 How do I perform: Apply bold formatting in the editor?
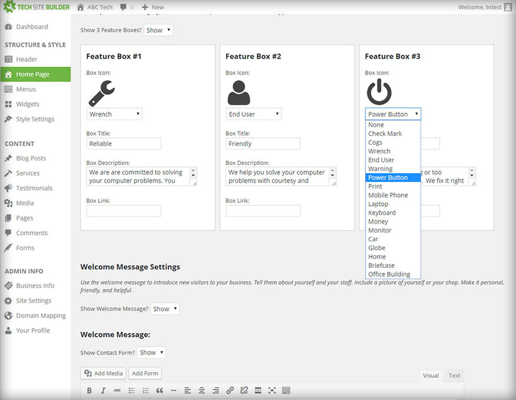point(89,390)
